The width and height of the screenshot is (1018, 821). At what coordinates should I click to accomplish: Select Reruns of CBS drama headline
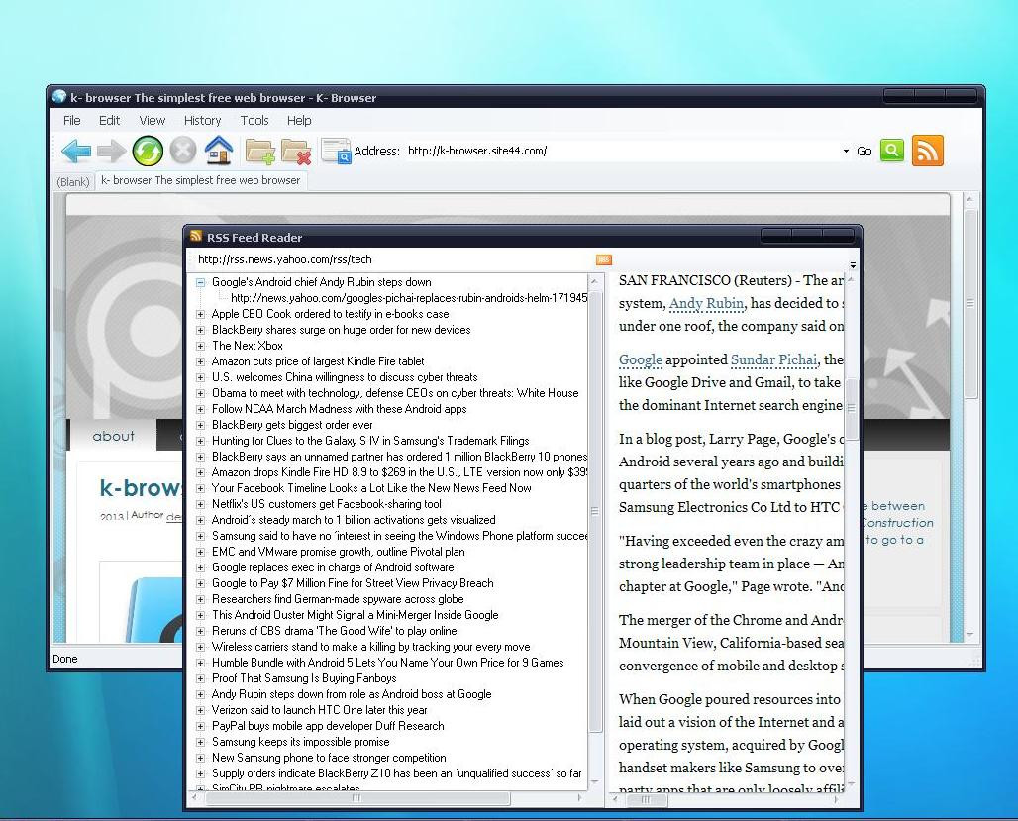coord(335,631)
